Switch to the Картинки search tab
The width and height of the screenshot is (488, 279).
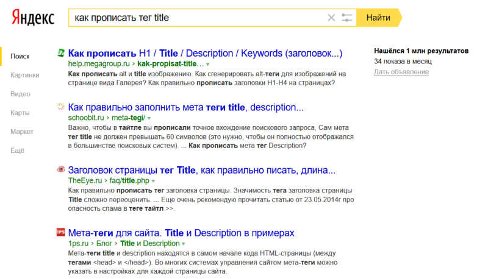click(x=25, y=75)
